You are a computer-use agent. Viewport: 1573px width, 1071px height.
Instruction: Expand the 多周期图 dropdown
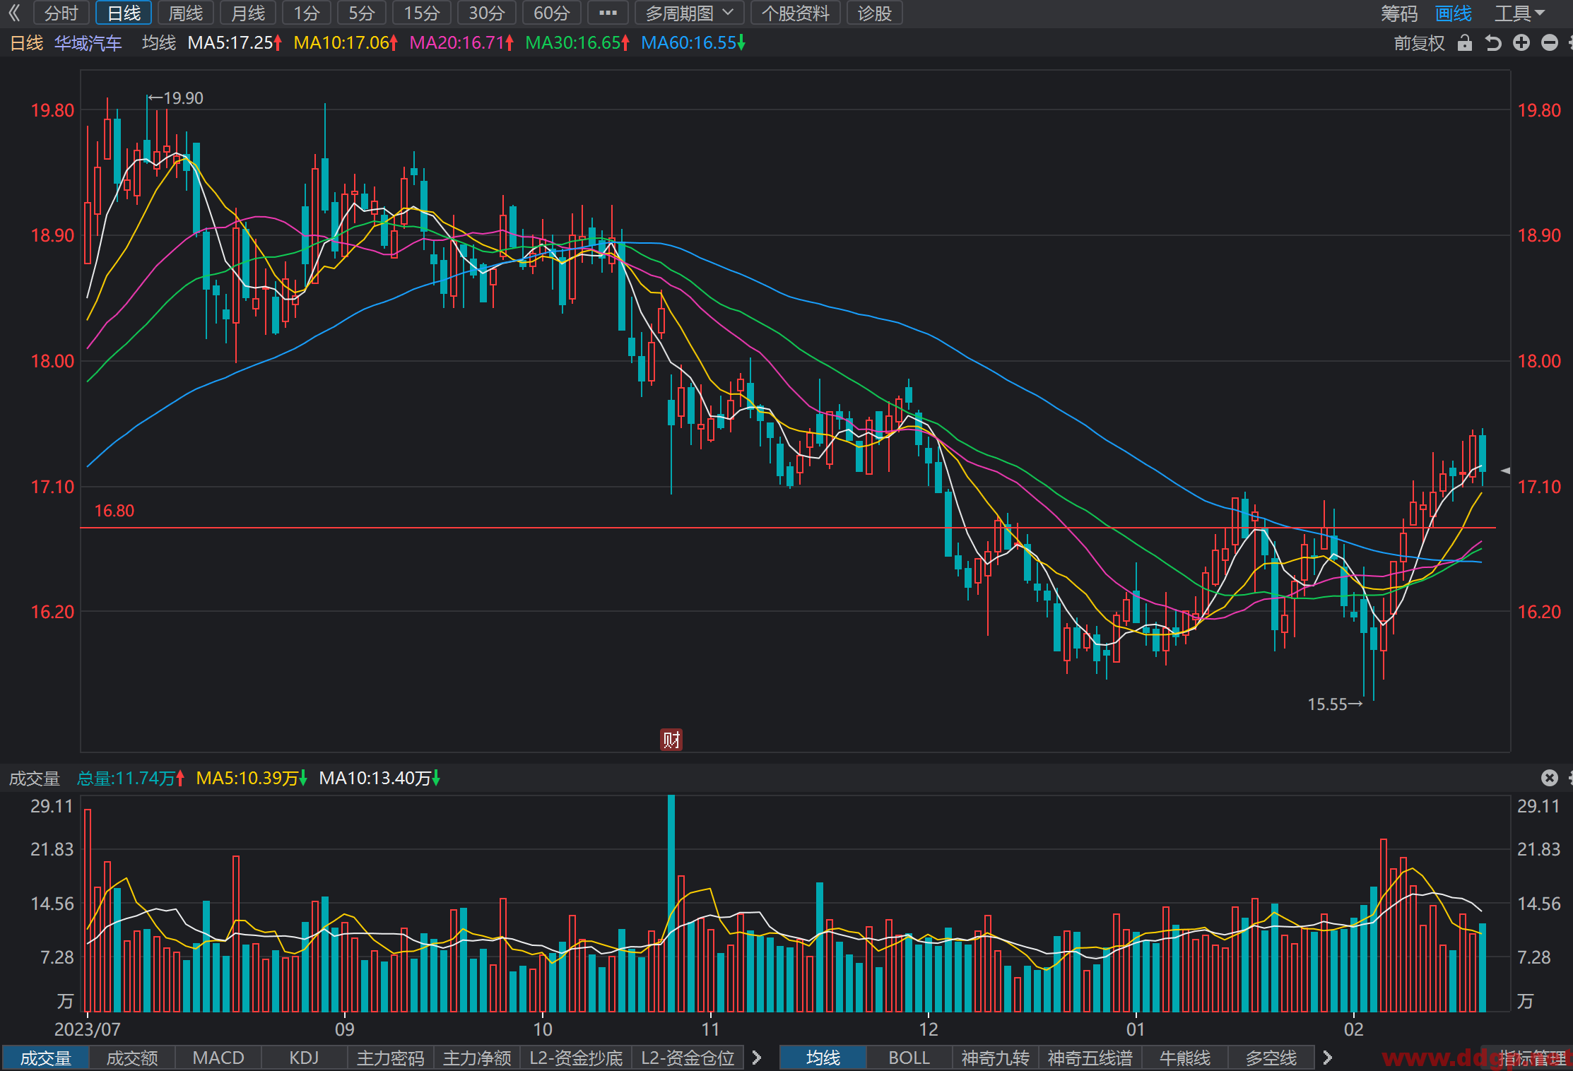click(x=689, y=13)
